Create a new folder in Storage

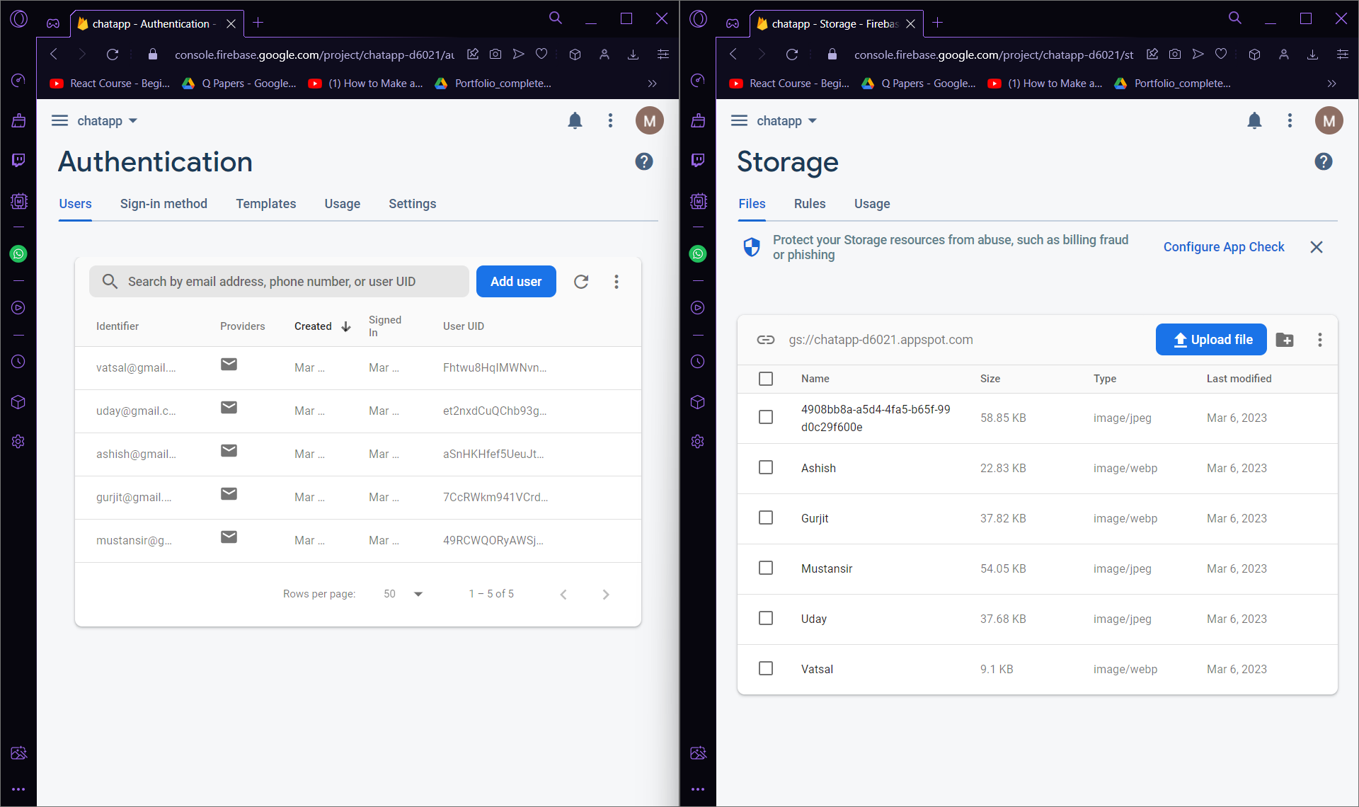1285,340
